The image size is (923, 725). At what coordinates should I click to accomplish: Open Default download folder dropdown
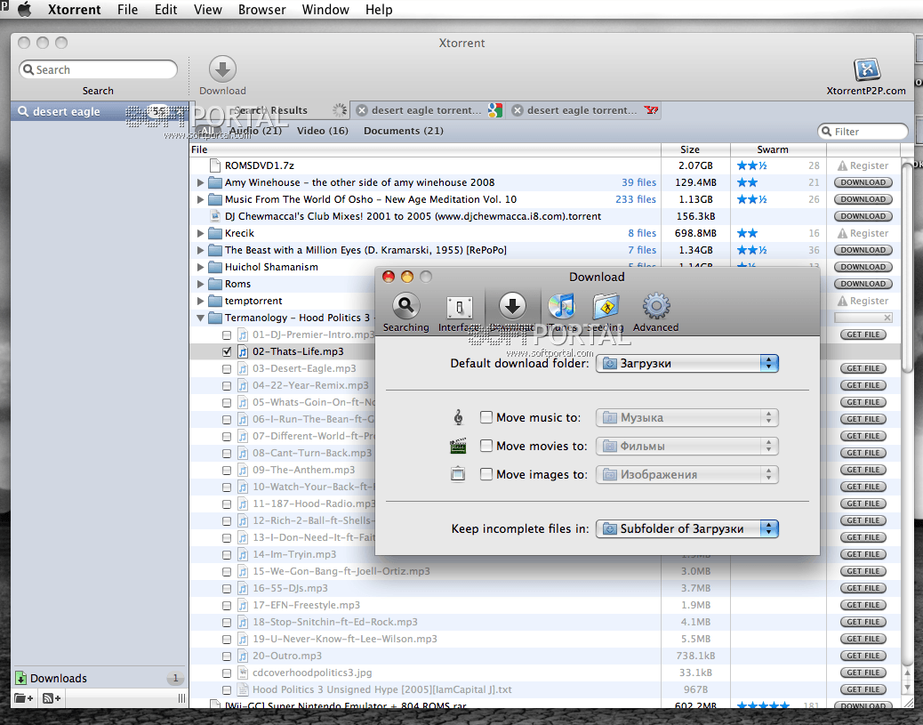687,363
